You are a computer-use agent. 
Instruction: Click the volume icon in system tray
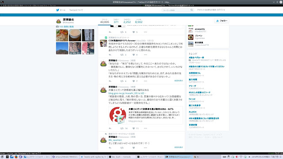237,157
